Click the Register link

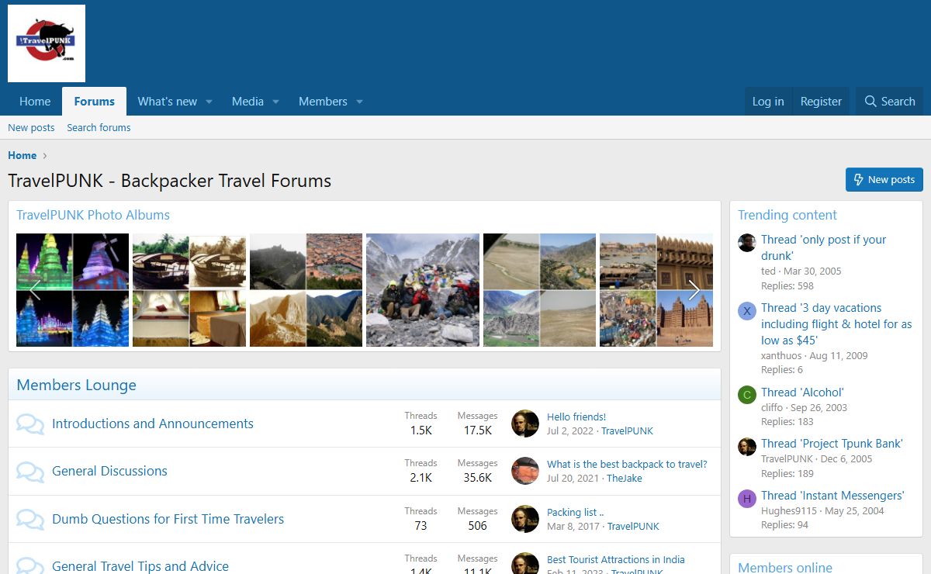tap(821, 102)
